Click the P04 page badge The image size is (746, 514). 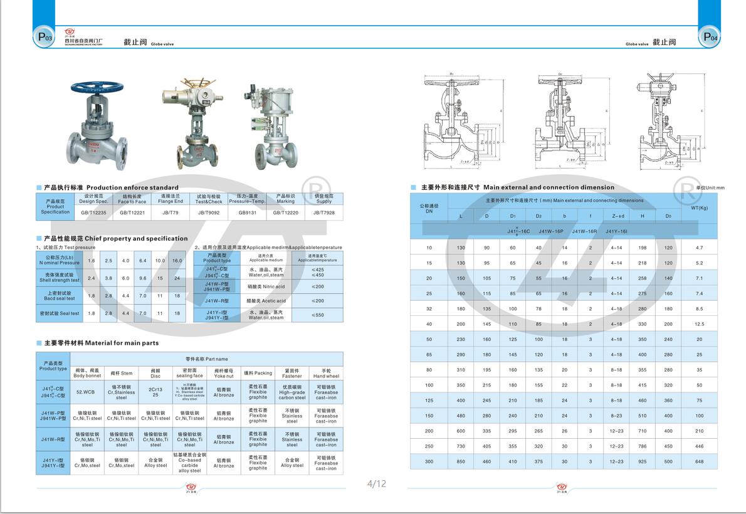pyautogui.click(x=710, y=38)
